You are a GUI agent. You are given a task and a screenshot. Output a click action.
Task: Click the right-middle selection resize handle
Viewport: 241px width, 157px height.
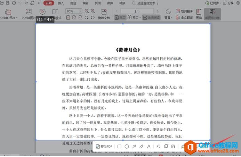point(210,82)
